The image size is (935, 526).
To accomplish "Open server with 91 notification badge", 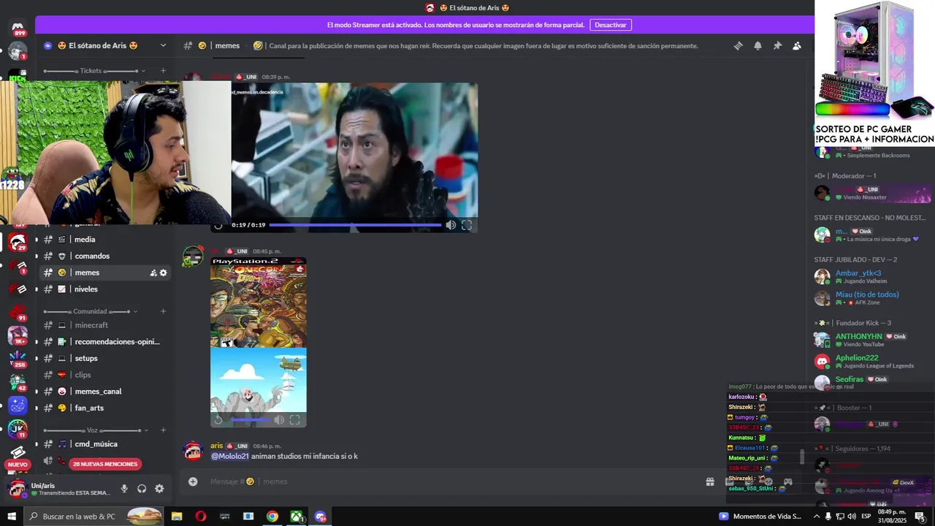I will [18, 312].
